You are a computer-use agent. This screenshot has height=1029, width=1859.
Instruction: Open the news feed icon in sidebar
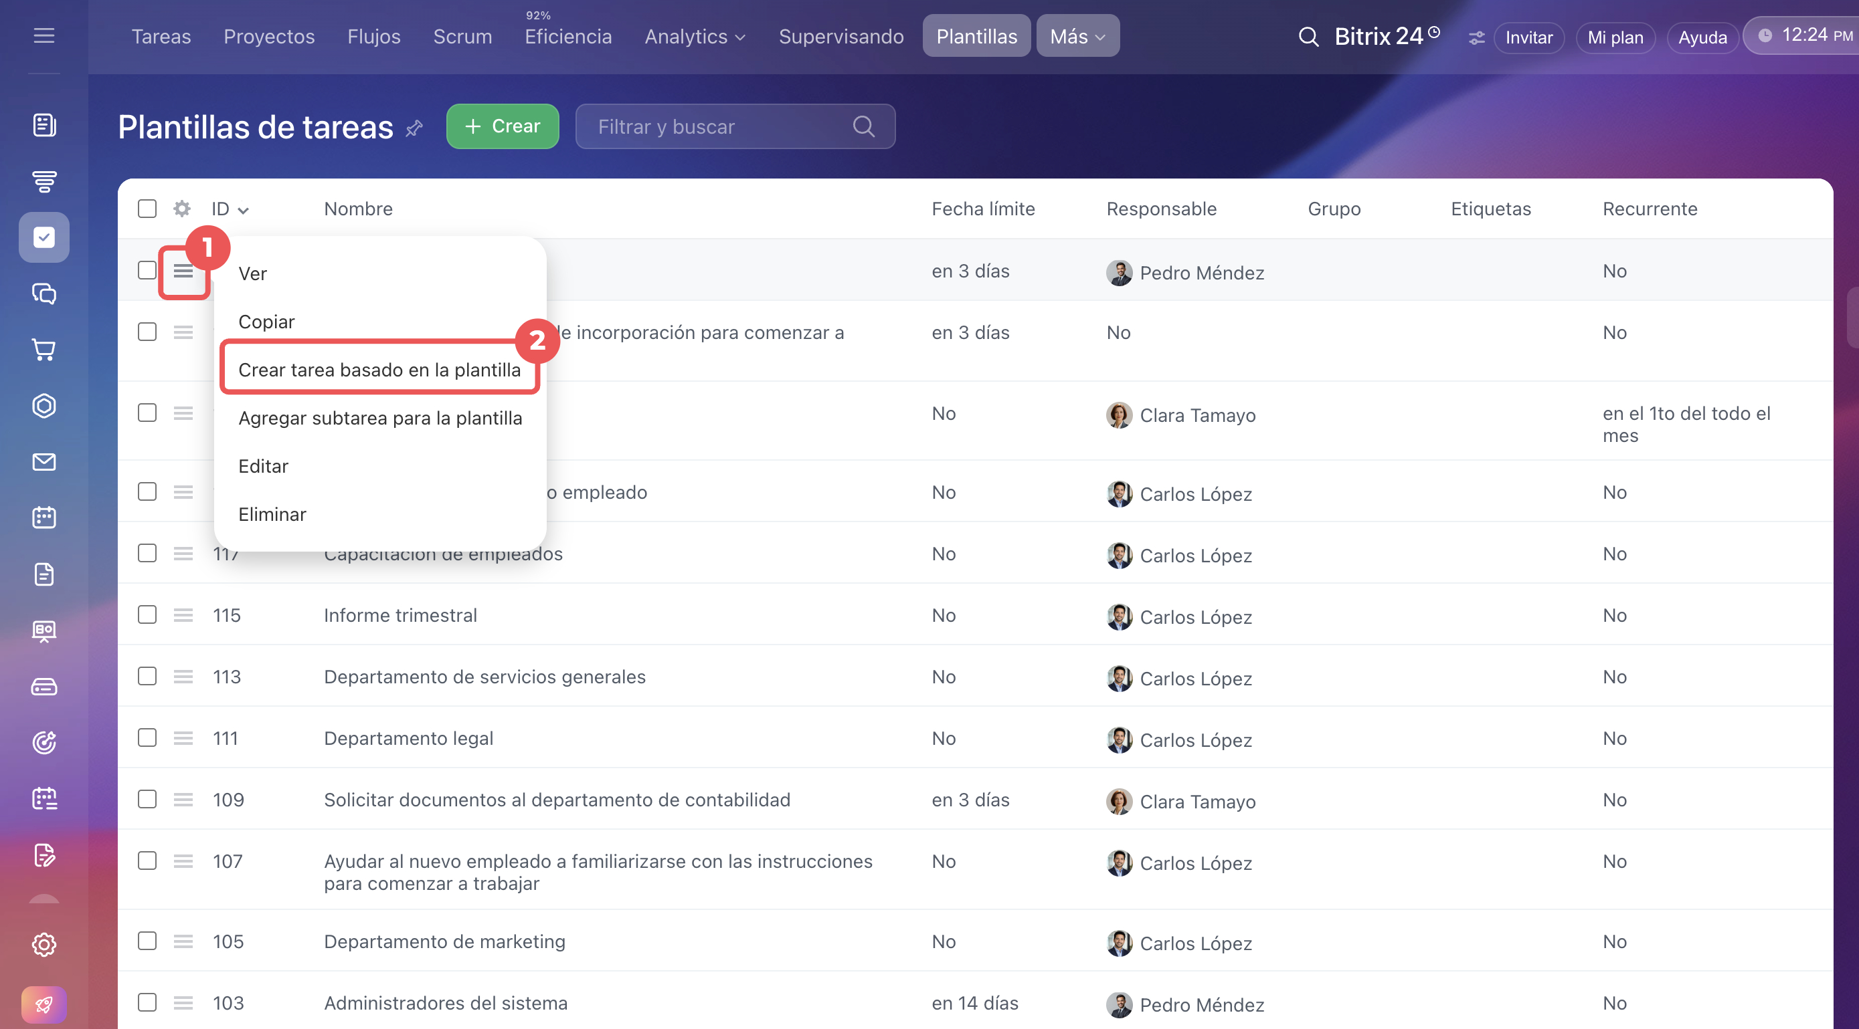[44, 125]
